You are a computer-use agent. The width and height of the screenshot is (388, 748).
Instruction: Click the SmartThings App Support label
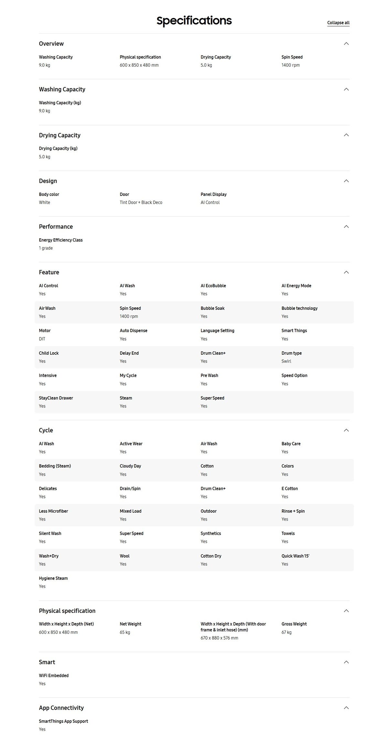(x=63, y=721)
